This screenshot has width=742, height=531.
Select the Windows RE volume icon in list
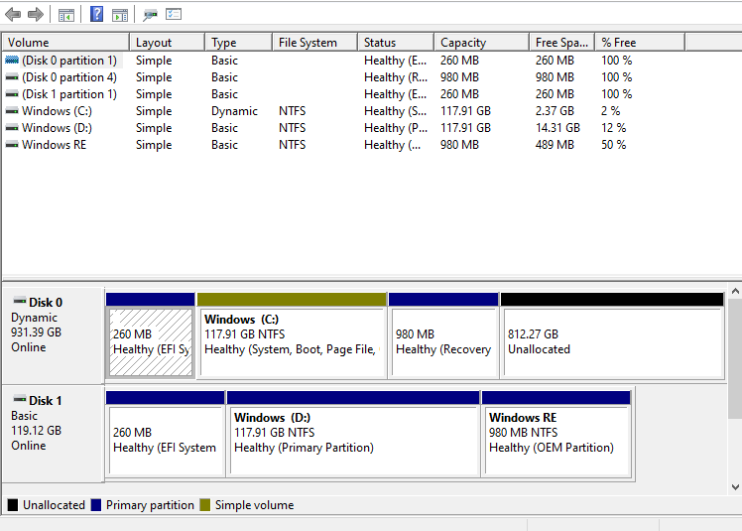point(12,145)
